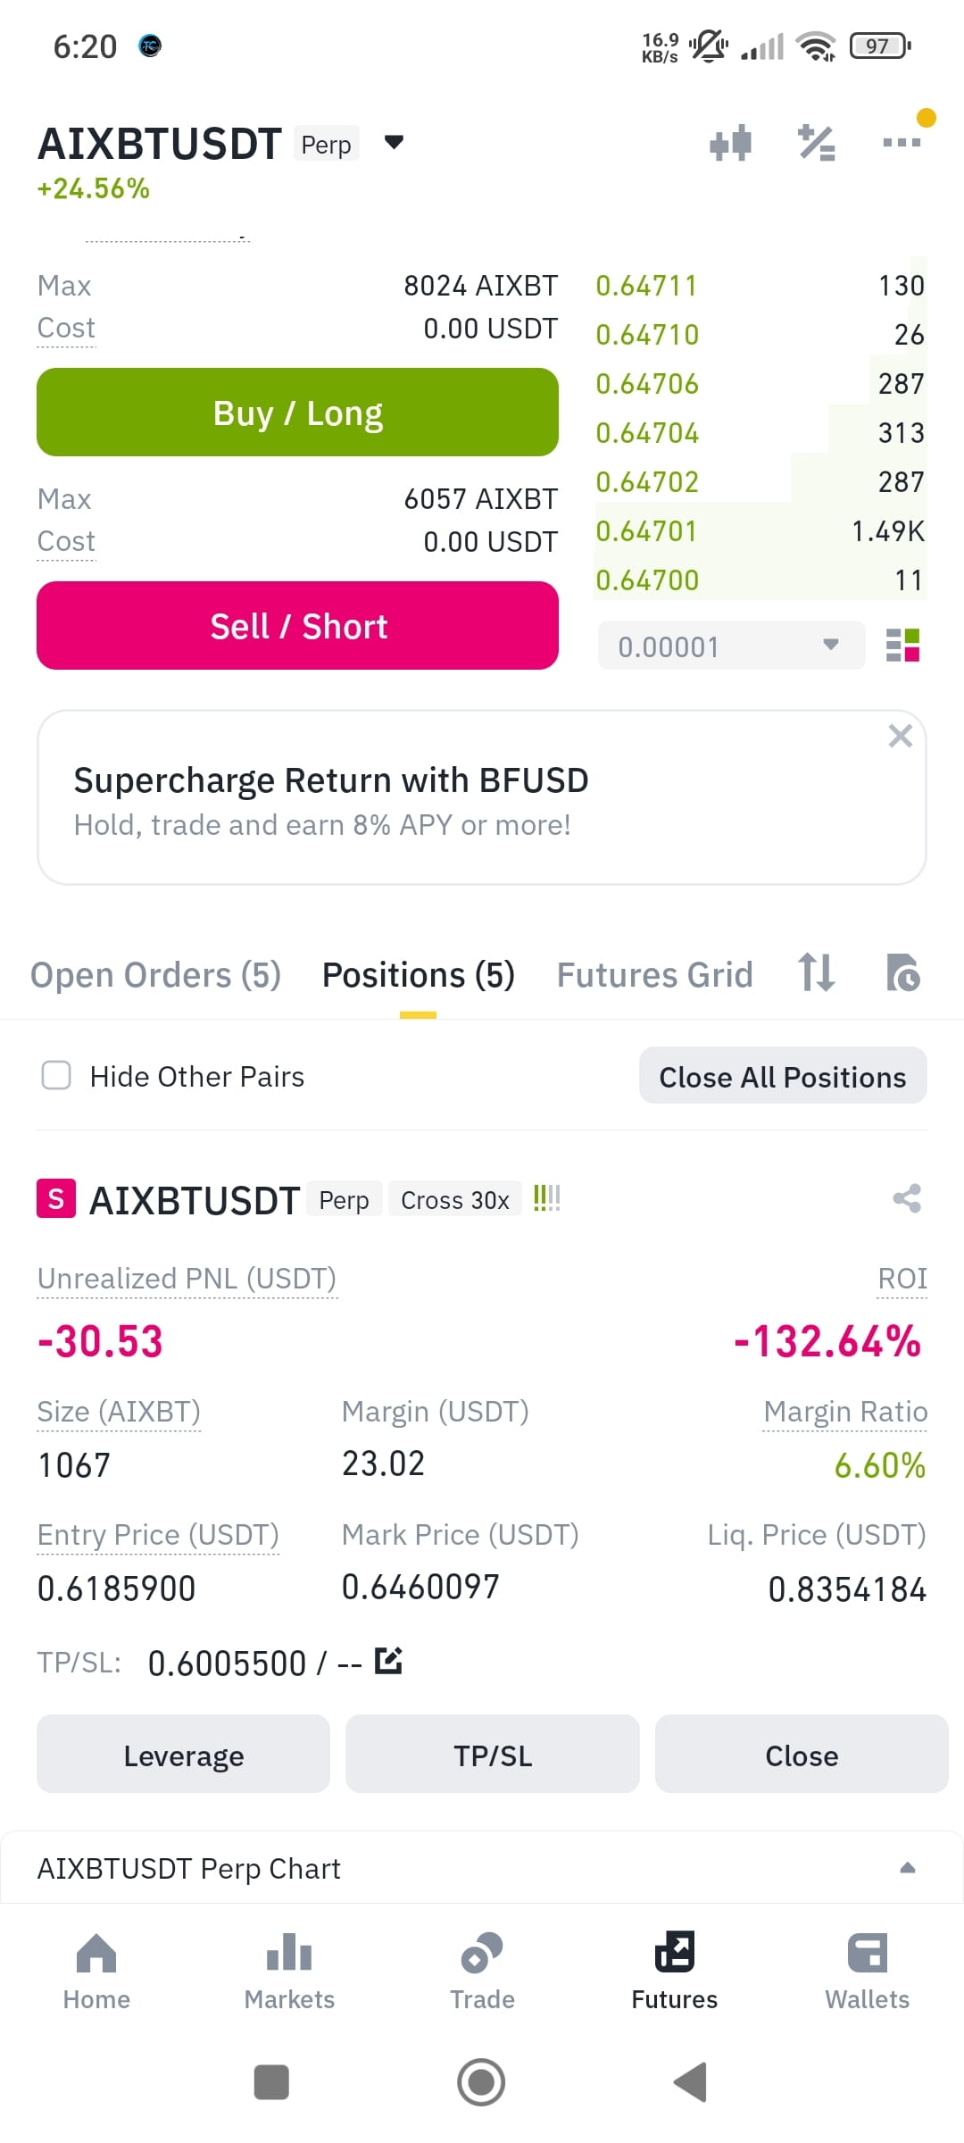The width and height of the screenshot is (964, 2143).
Task: Open the candlestick chart icon
Action: 730,143
